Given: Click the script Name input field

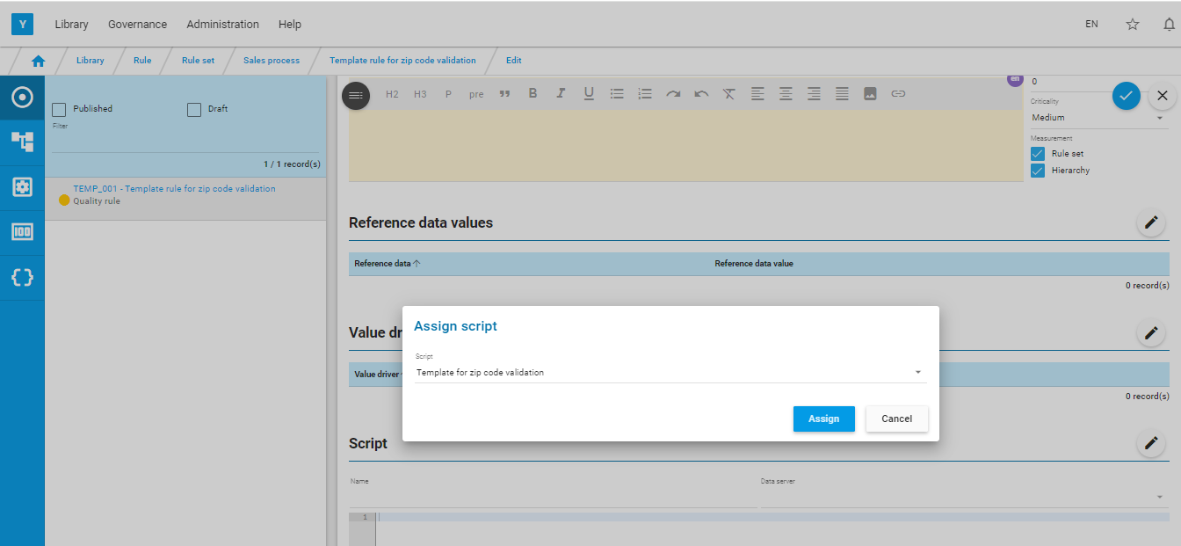Looking at the screenshot, I should tap(553, 497).
